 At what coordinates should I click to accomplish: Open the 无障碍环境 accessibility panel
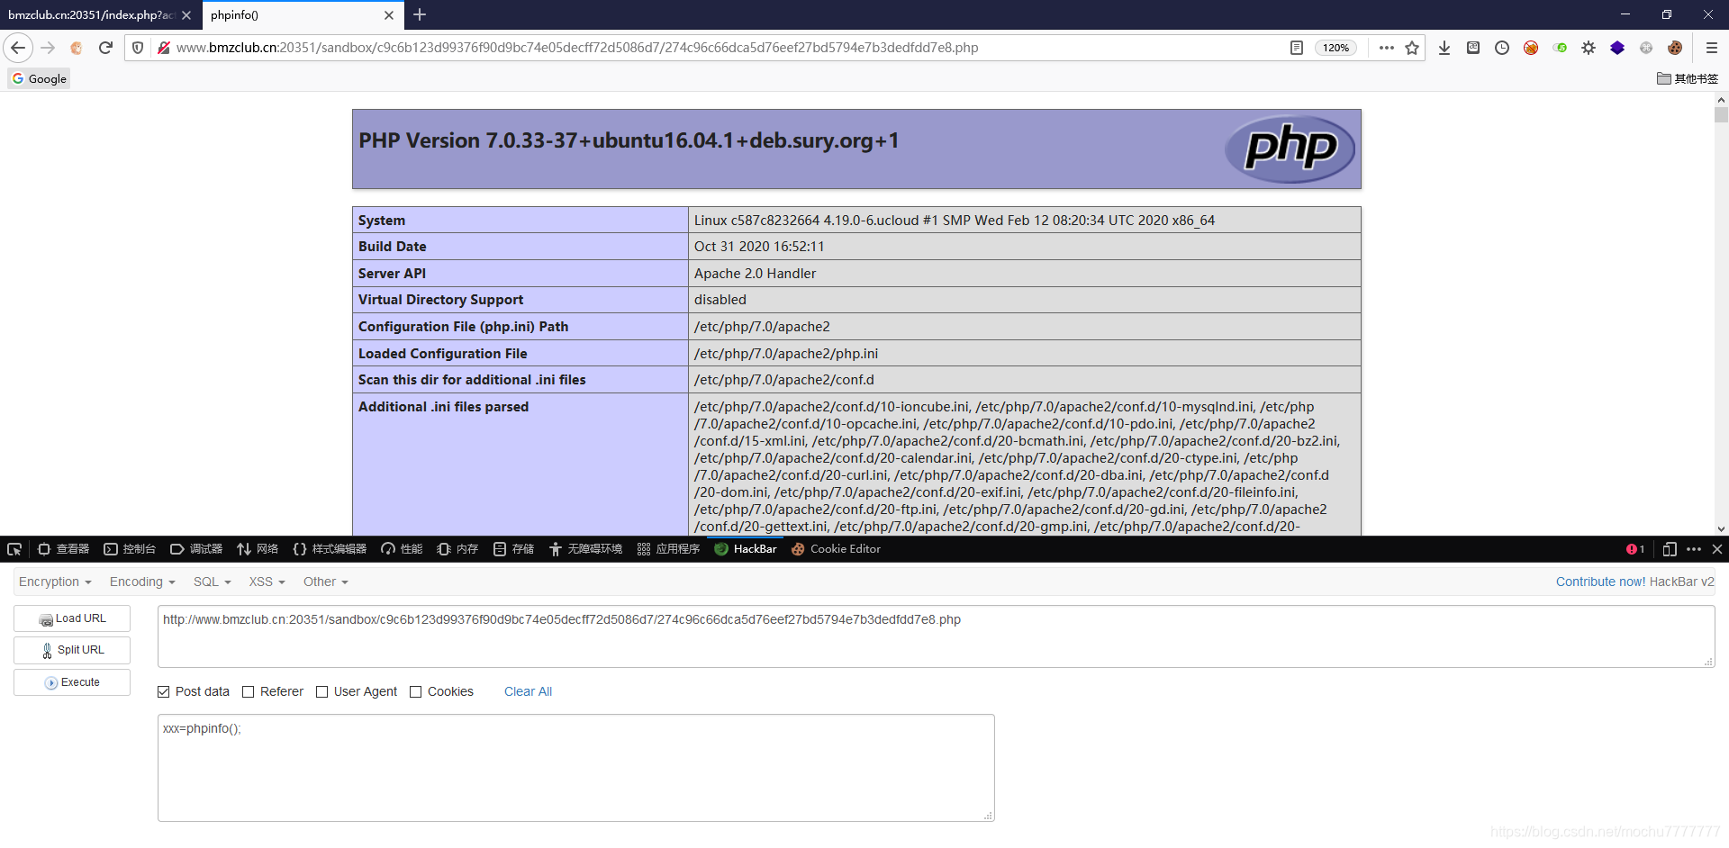pyautogui.click(x=585, y=549)
